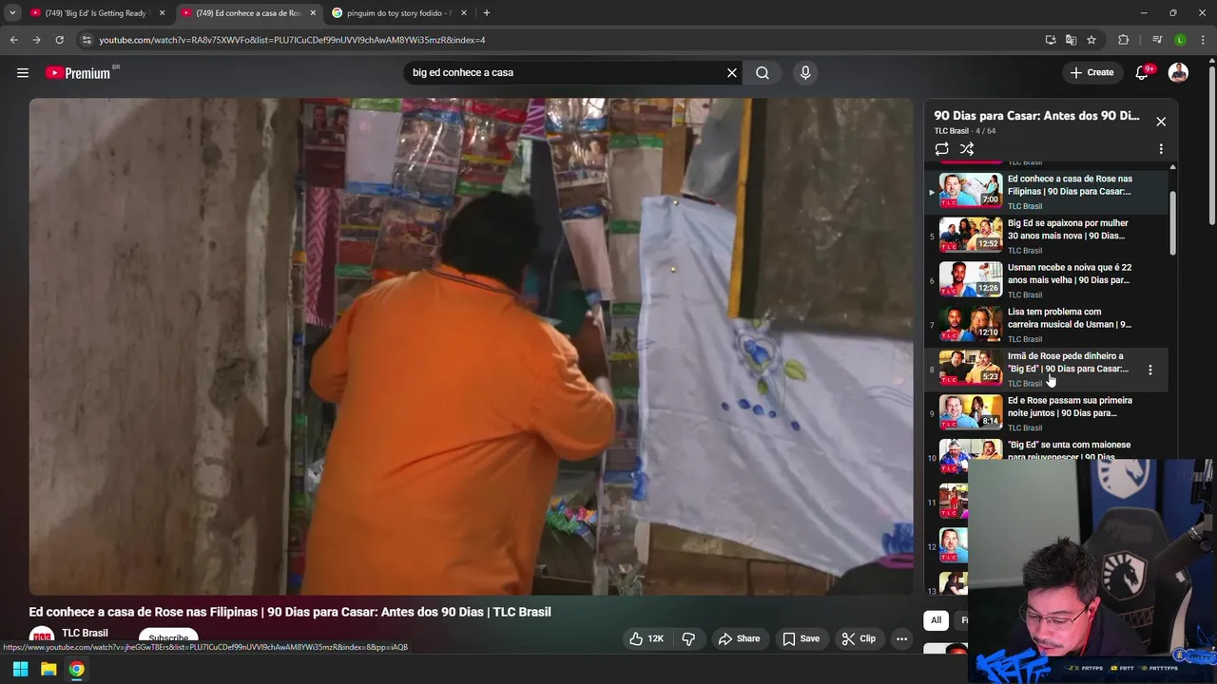Open media controls icon in toolbar
This screenshot has width=1217, height=684.
coord(1157,40)
